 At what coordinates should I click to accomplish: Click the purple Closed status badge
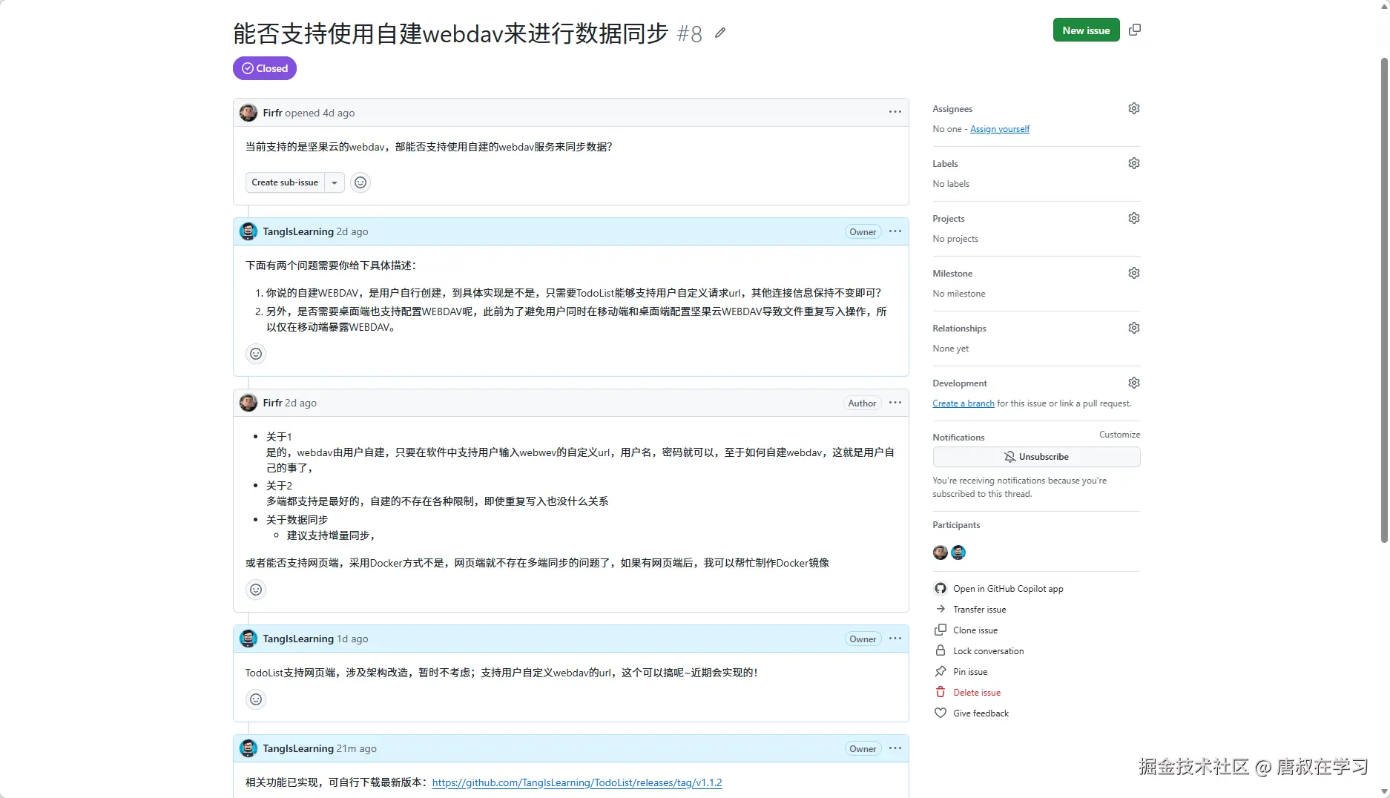[265, 68]
